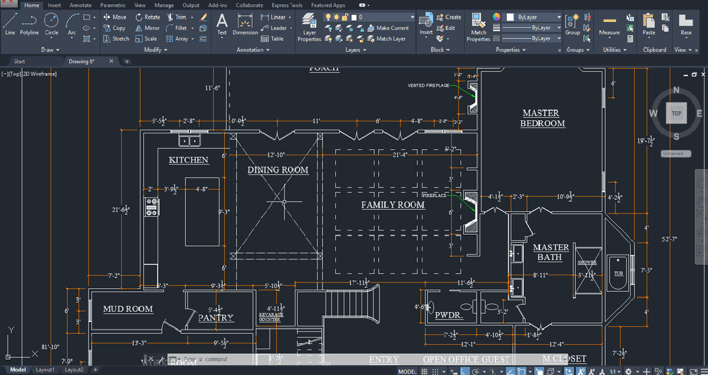The width and height of the screenshot is (708, 375).
Task: Toggle dynamic input in status bar
Action: [x=453, y=371]
